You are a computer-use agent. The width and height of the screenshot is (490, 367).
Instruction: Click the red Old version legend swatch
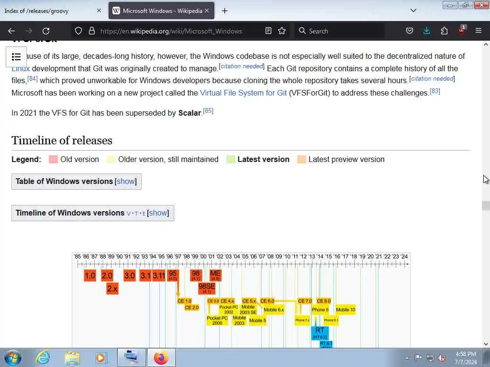click(x=53, y=160)
